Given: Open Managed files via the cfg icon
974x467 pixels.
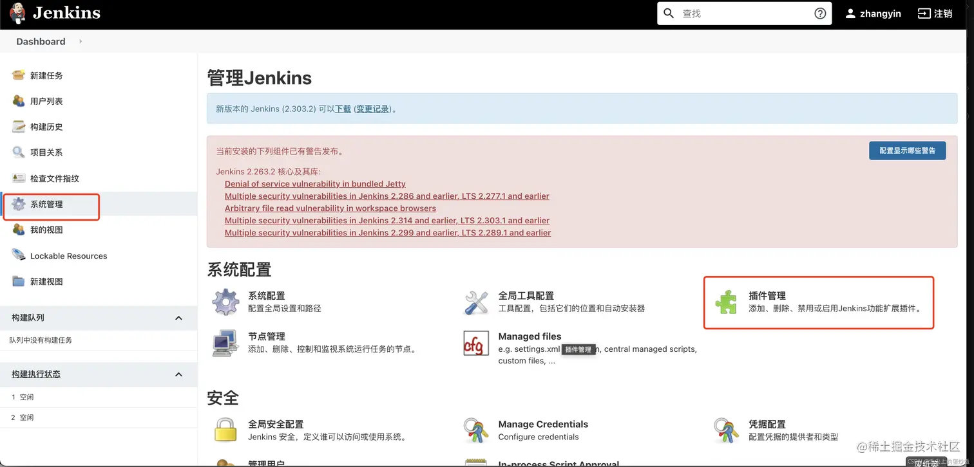Looking at the screenshot, I should pos(476,342).
